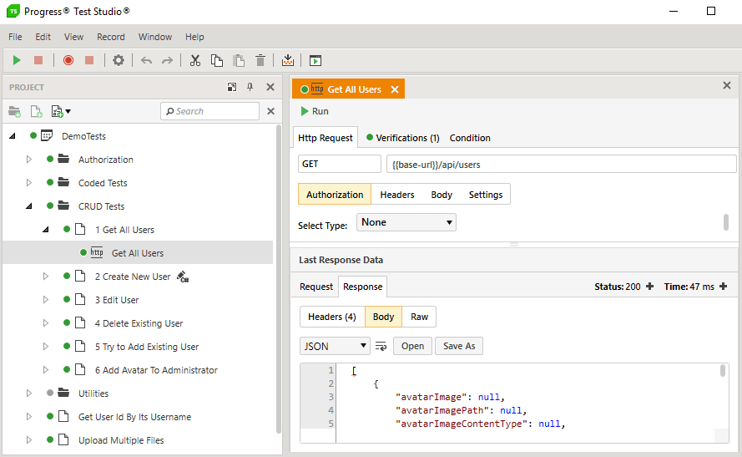Click the GET method field
Viewport: 742px width, 457px height.
click(x=340, y=164)
